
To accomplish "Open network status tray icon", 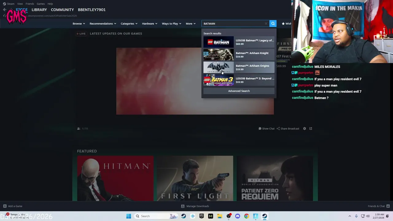I will click(x=363, y=216).
